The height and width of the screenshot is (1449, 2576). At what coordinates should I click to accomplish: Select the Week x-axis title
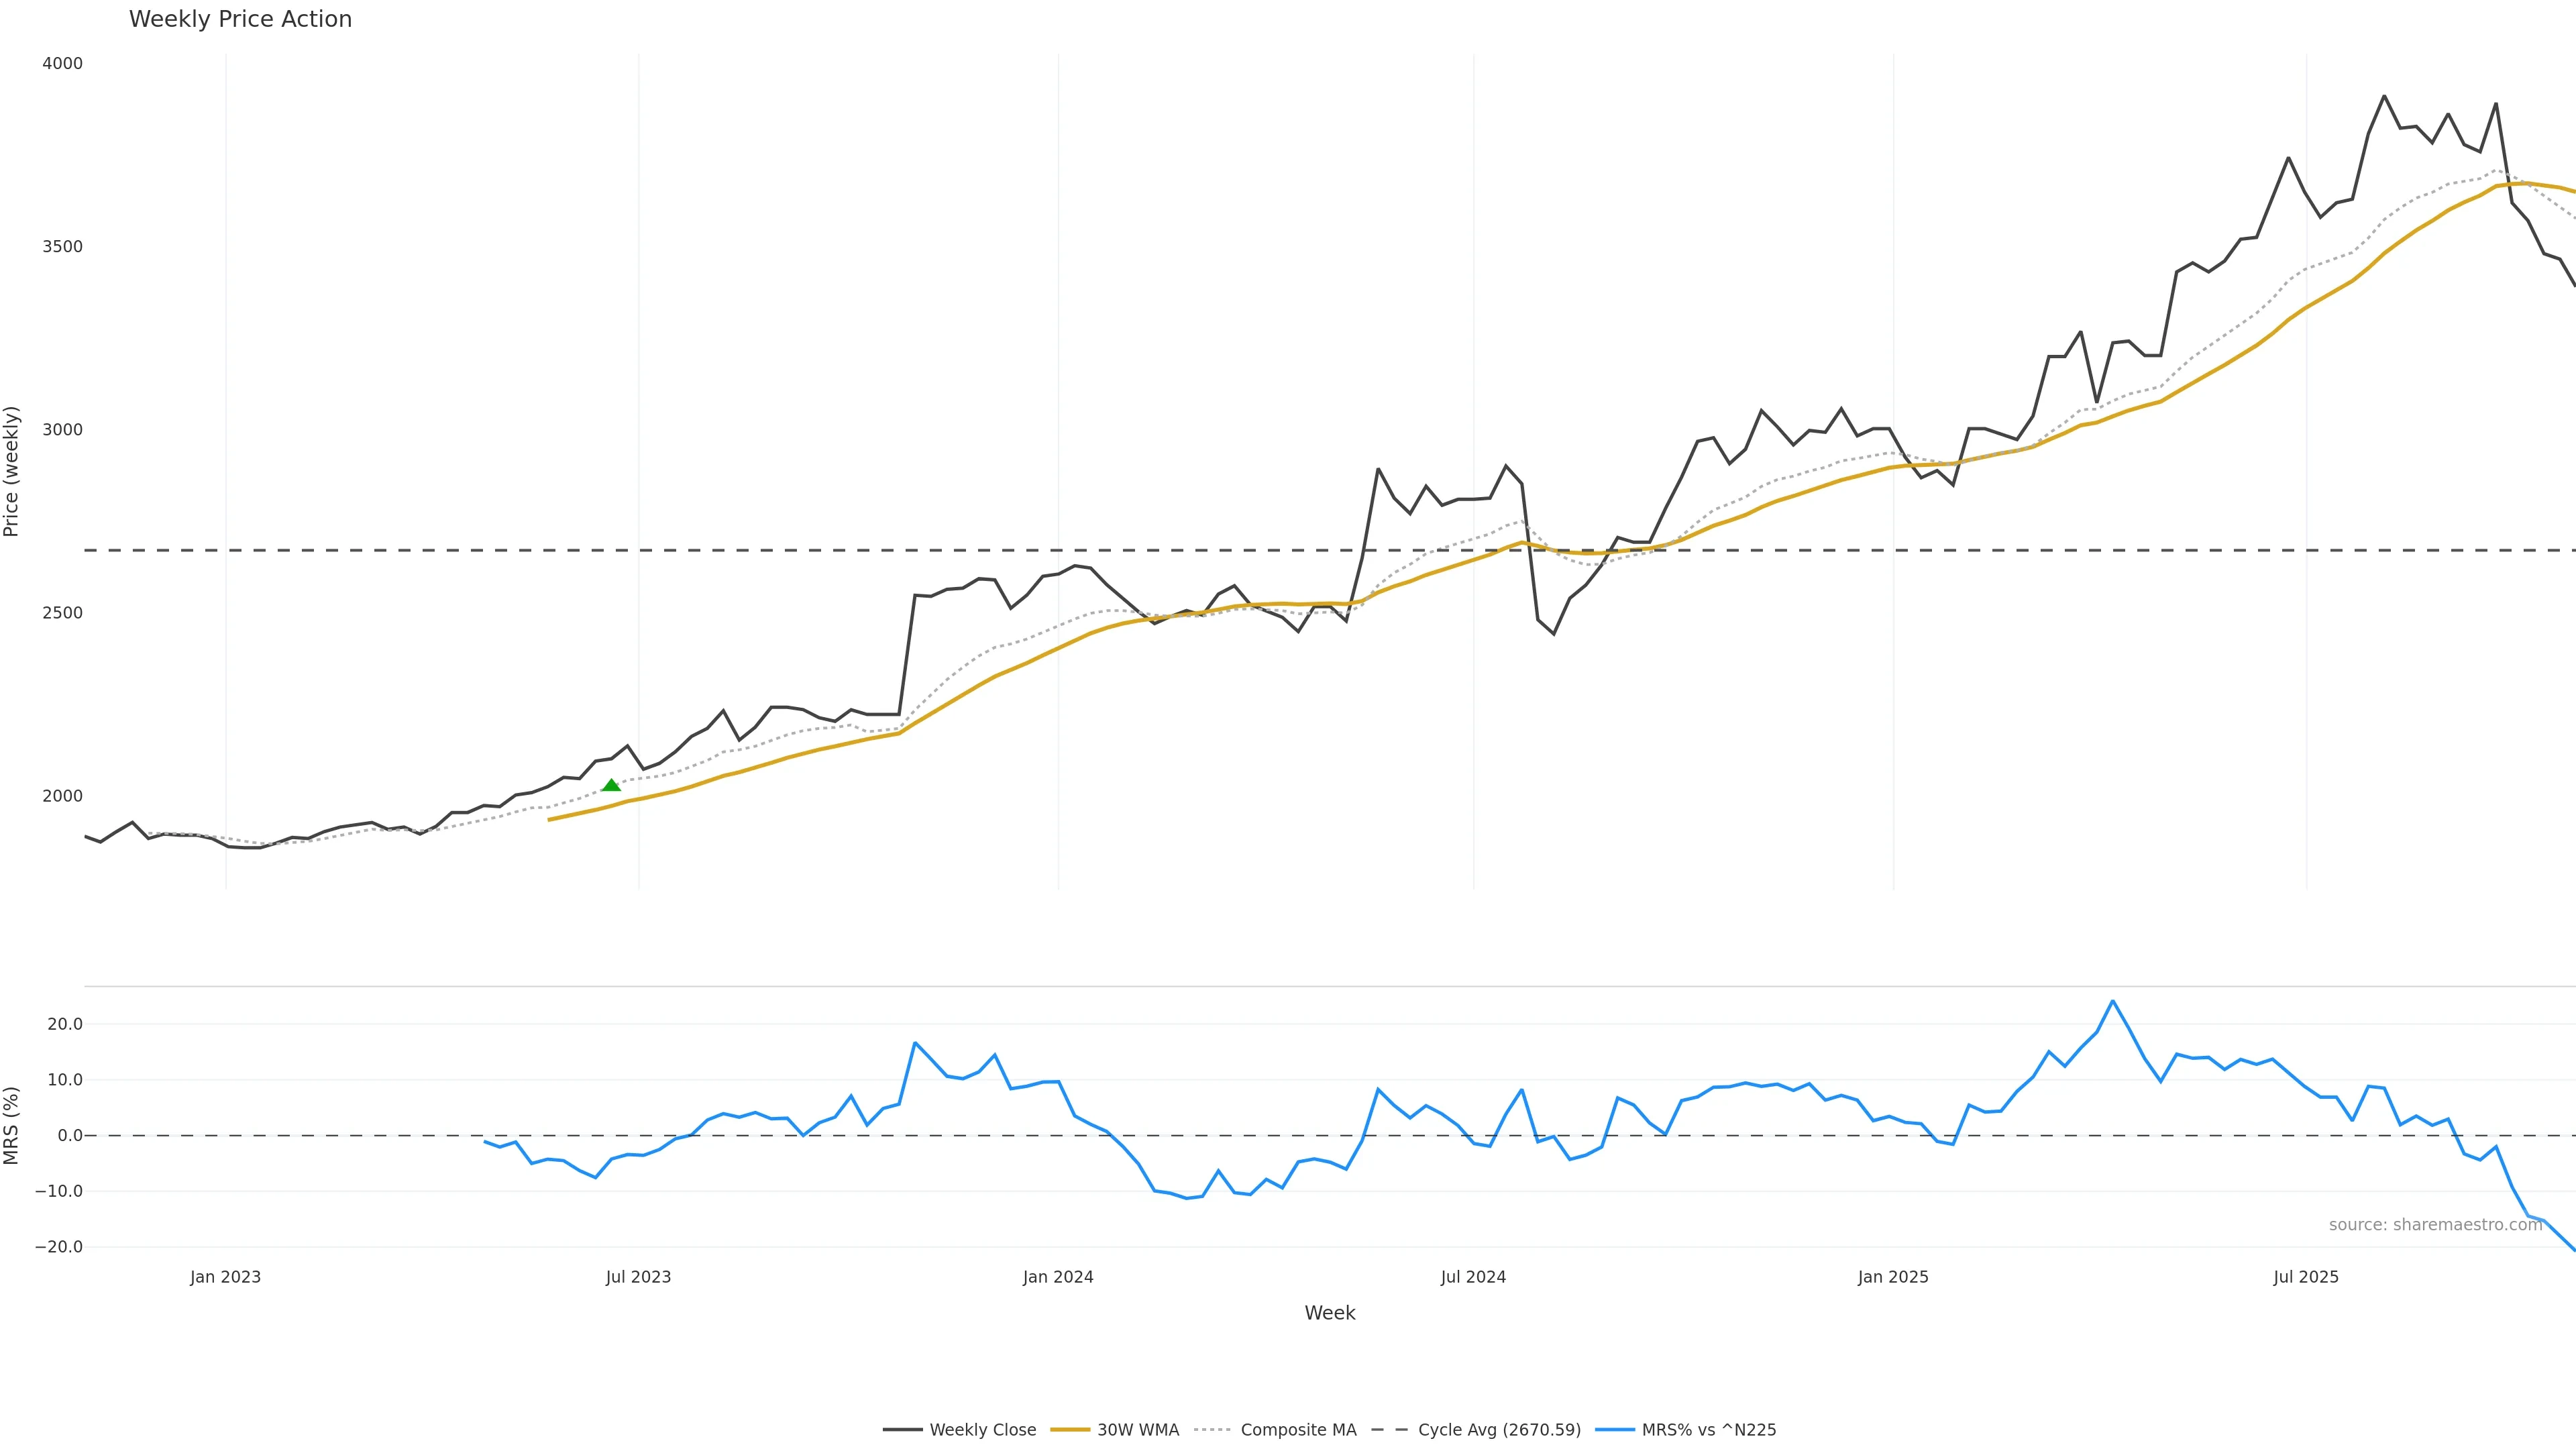1329,1313
